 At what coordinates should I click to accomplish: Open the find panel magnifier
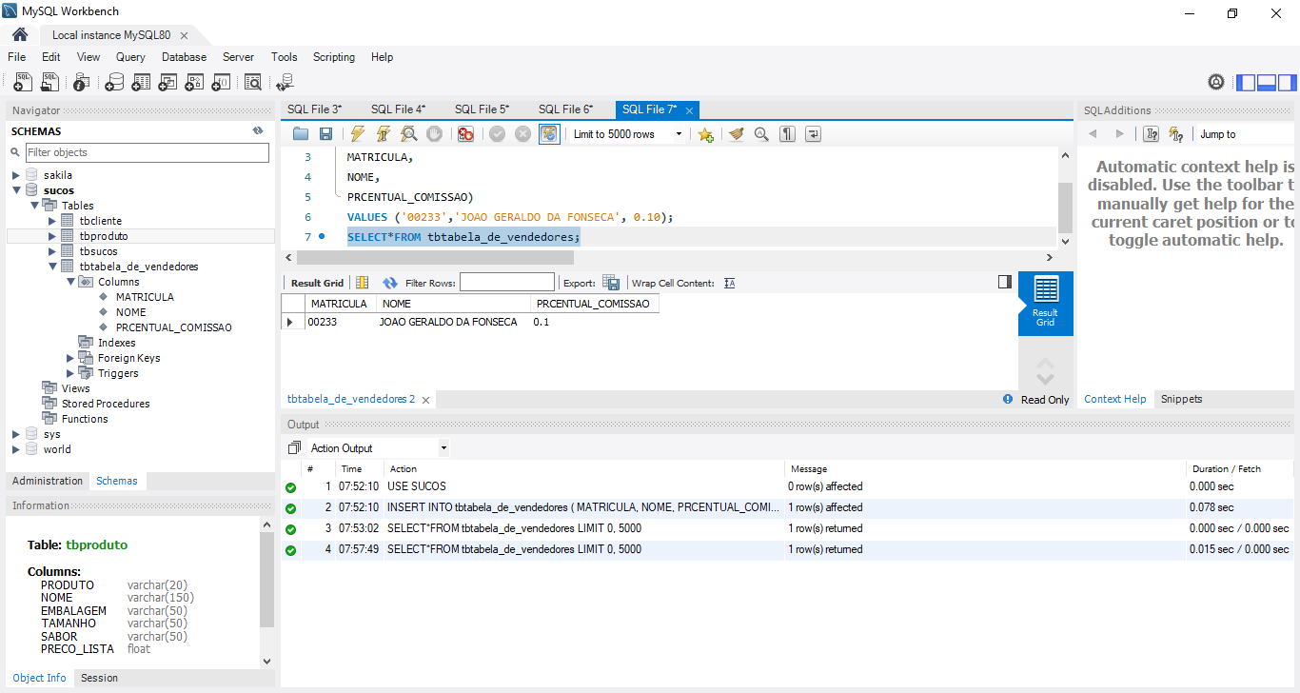[761, 134]
